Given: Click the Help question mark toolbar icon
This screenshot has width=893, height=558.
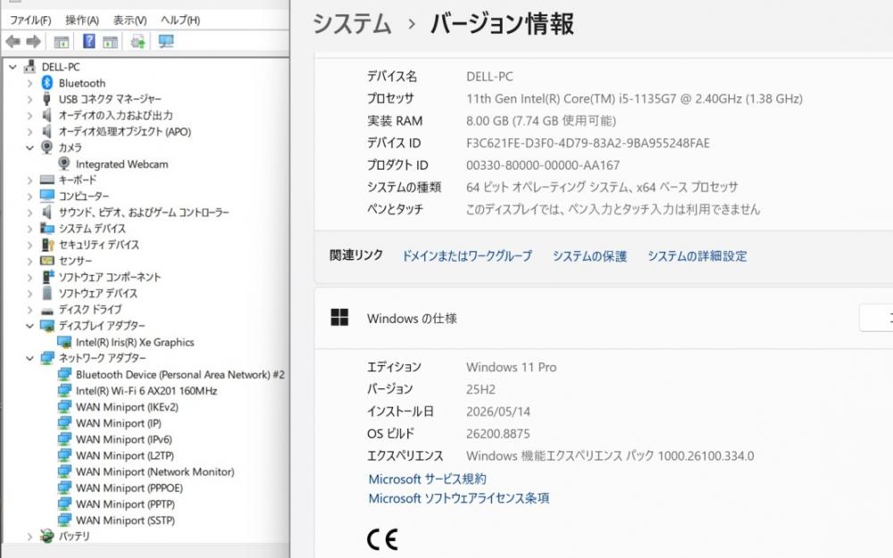Looking at the screenshot, I should coord(88,41).
